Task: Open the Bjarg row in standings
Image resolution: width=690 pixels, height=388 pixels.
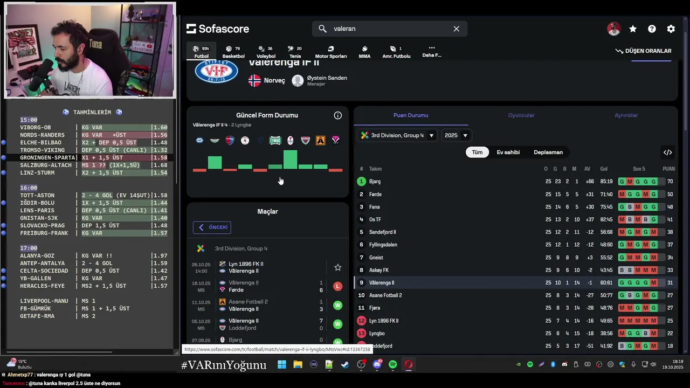Action: tap(516, 182)
